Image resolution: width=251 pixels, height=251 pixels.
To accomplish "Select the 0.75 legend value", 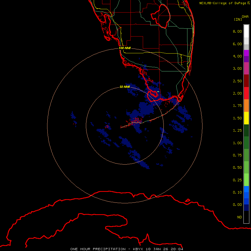I will [x=237, y=155].
